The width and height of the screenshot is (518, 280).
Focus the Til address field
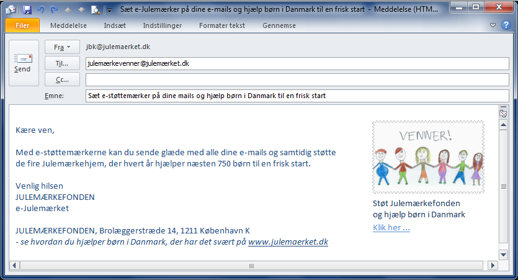297,63
